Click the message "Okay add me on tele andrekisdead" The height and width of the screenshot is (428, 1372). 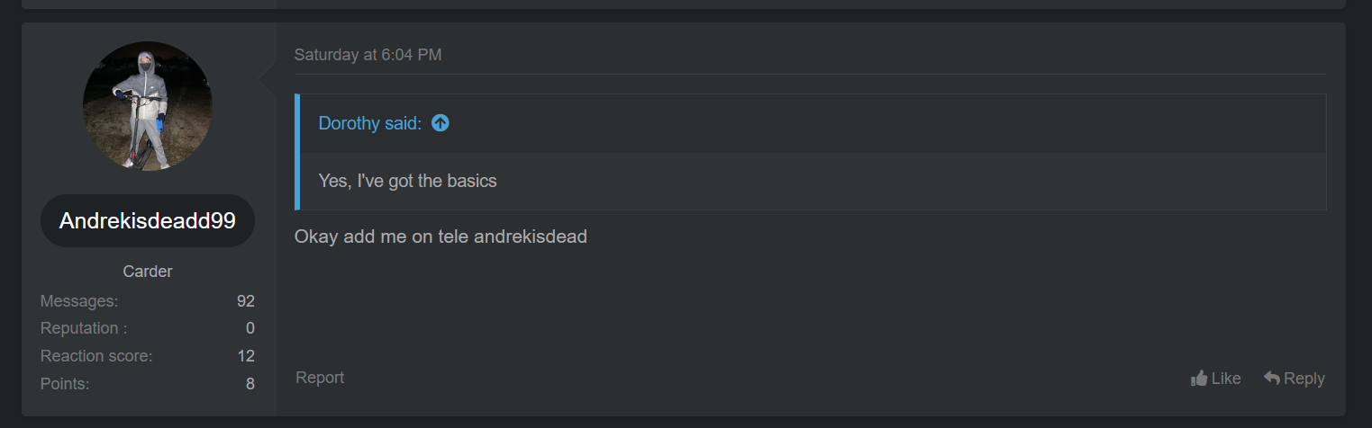tap(441, 236)
